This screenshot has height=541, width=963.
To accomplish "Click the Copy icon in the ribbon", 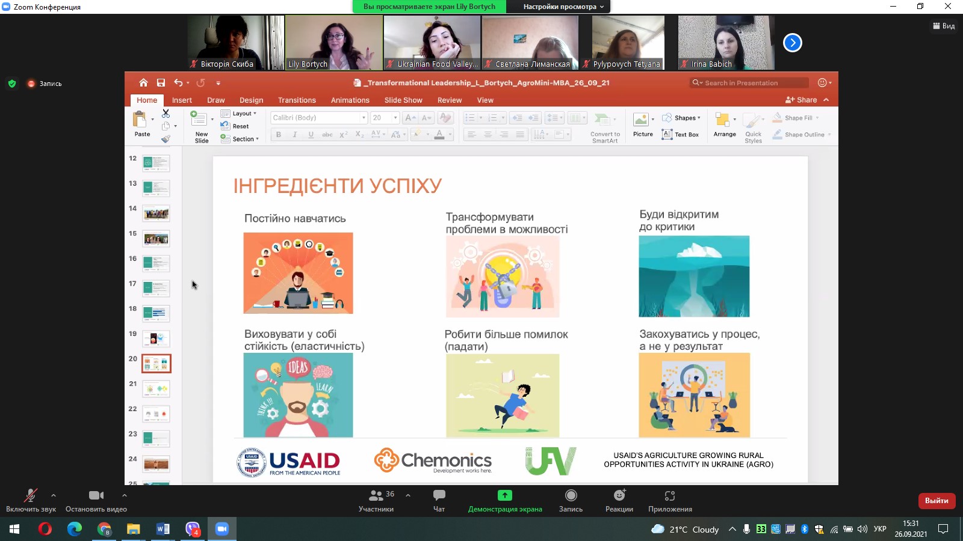I will point(166,126).
